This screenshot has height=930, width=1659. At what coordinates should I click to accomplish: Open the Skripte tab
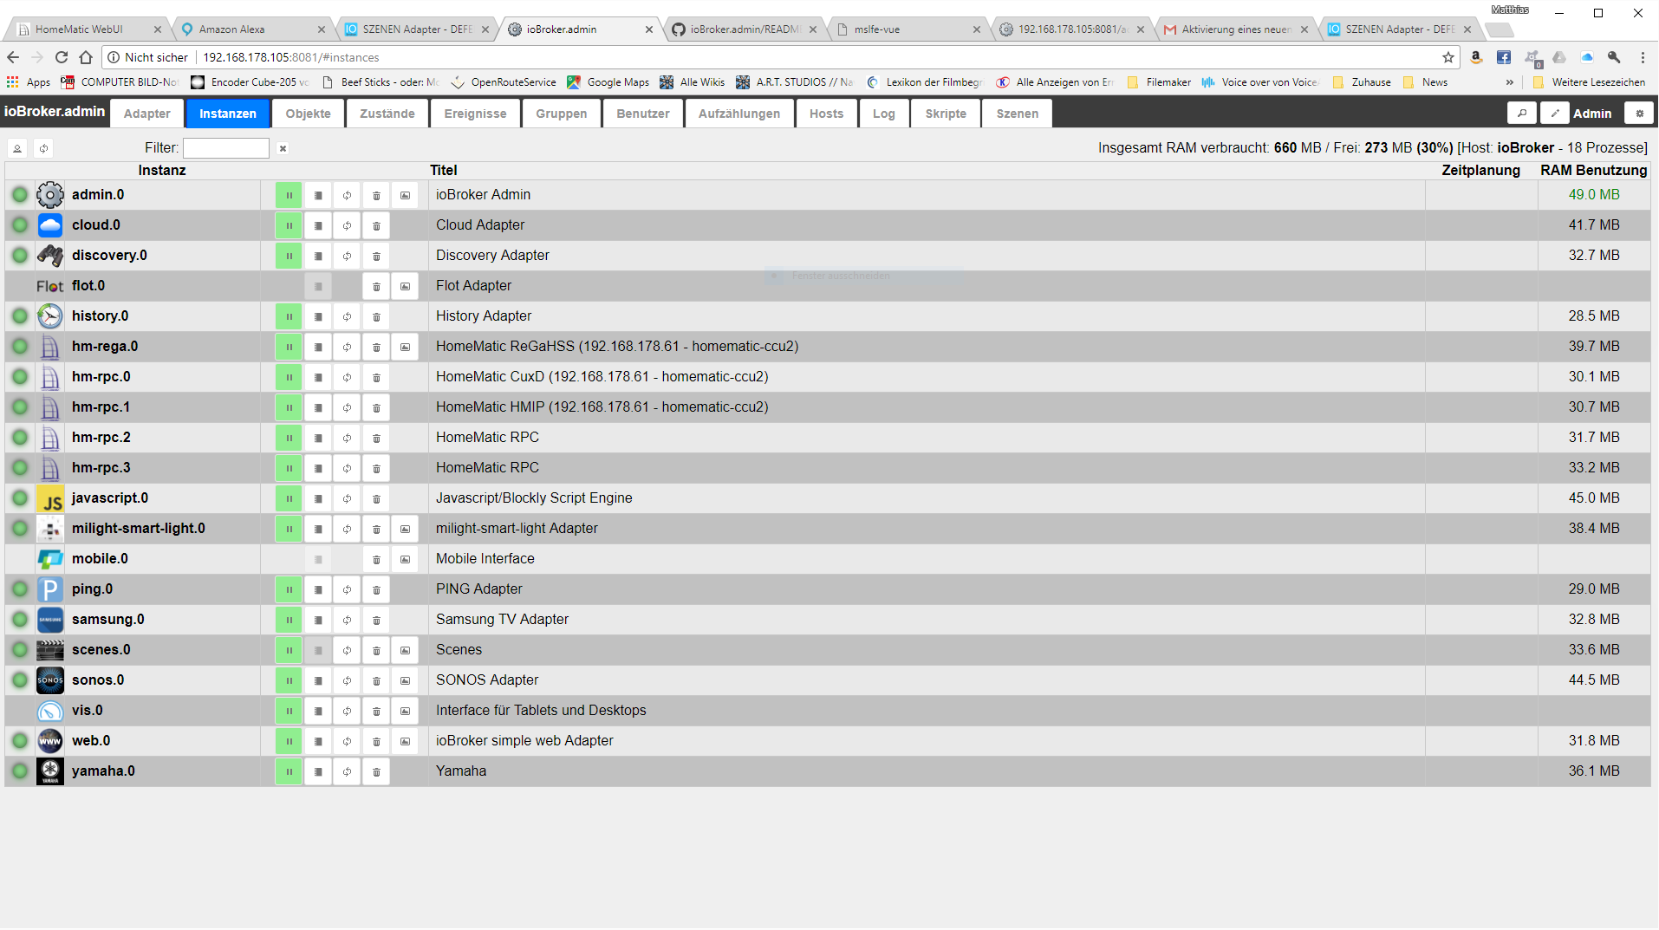(946, 114)
